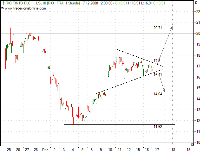Click date axis label 5

pyautogui.click(x=82, y=150)
